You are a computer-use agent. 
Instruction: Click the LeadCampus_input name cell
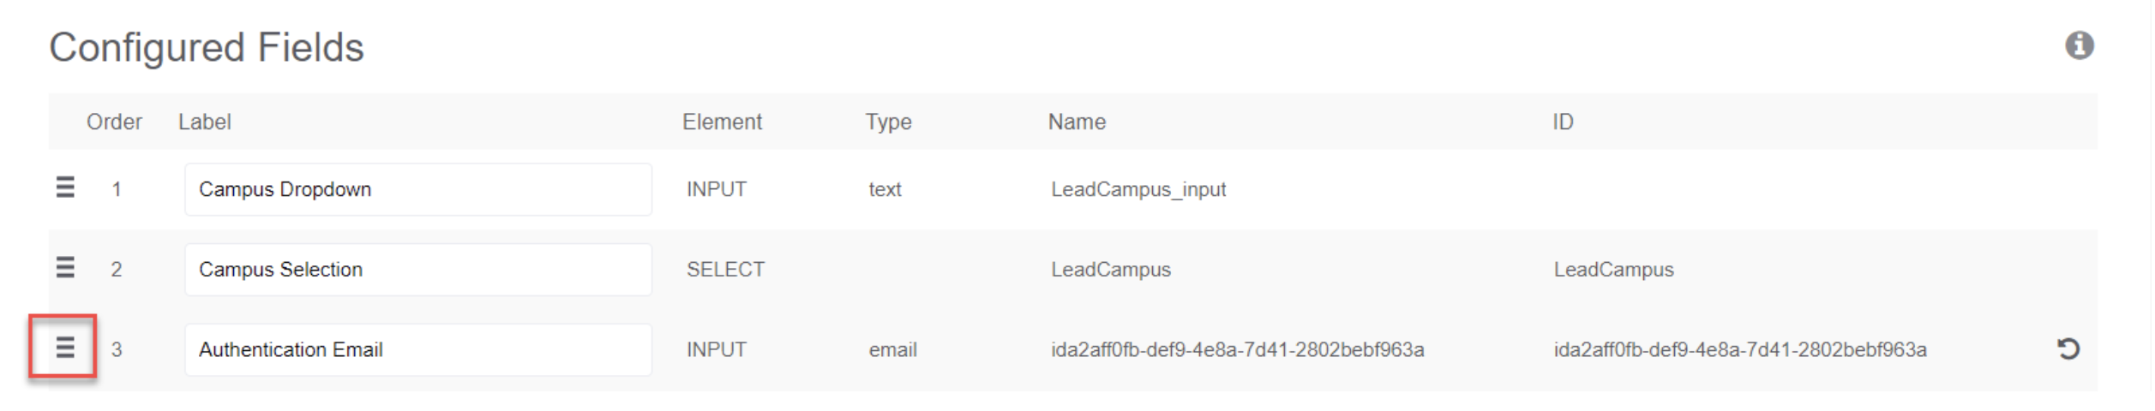coord(1138,189)
